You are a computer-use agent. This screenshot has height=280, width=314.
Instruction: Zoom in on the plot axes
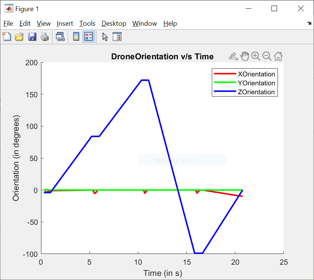(256, 56)
